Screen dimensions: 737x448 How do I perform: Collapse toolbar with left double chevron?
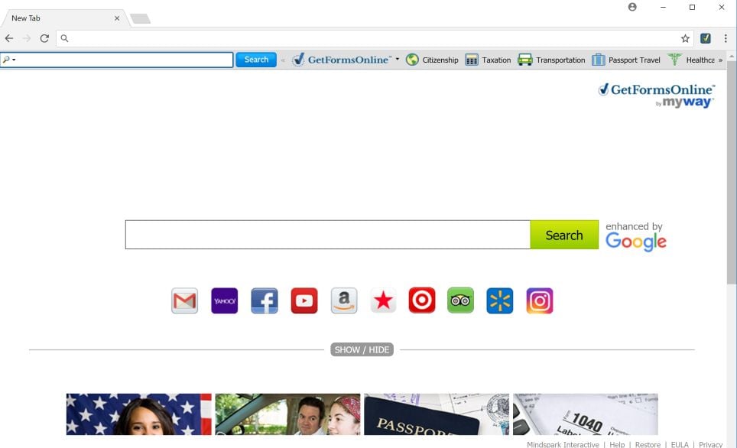(283, 60)
